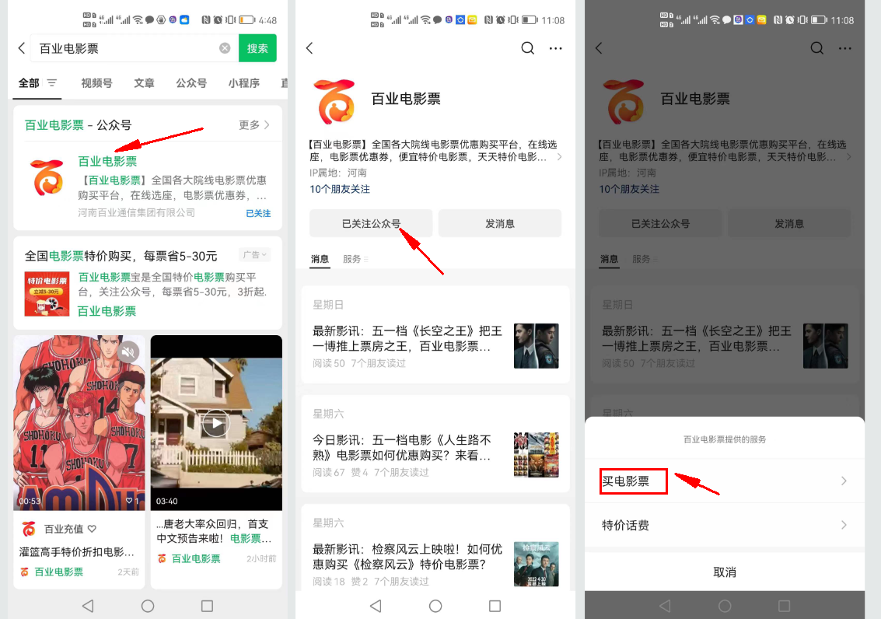Open chevron on 买电影票 row
Image resolution: width=881 pixels, height=619 pixels.
click(x=844, y=481)
